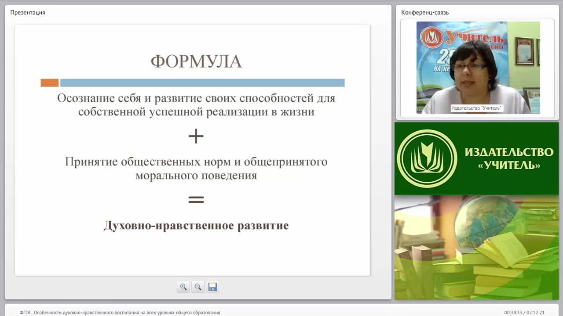The height and width of the screenshot is (316, 563).
Task: Click the Издательство «Учитель» green logo banner
Action: click(476, 158)
